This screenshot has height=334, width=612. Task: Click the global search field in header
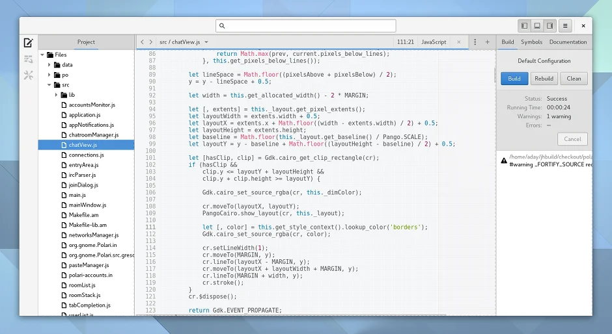point(306,26)
